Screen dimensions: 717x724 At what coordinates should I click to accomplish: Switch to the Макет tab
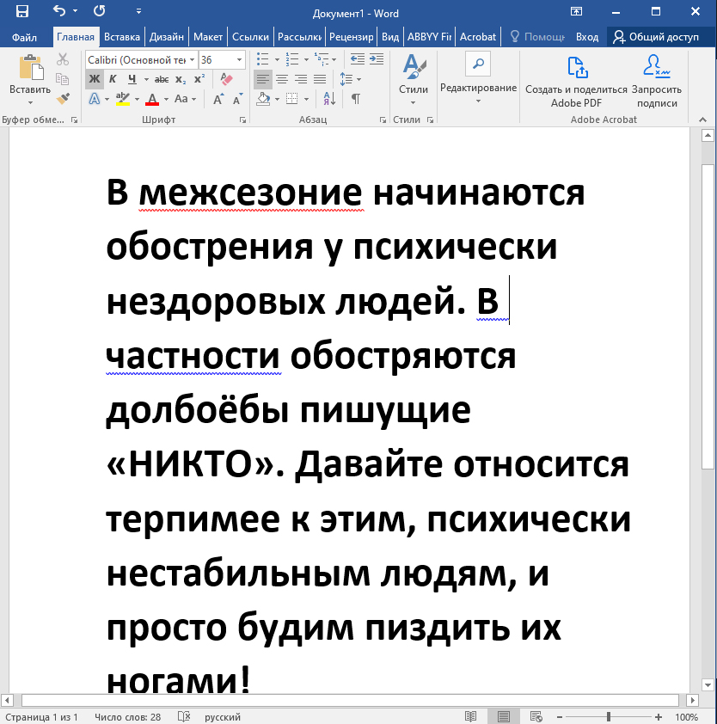click(208, 37)
